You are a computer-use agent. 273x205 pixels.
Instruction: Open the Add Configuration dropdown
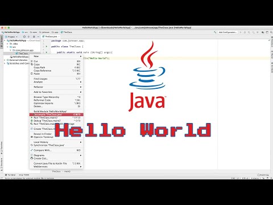point(227,32)
